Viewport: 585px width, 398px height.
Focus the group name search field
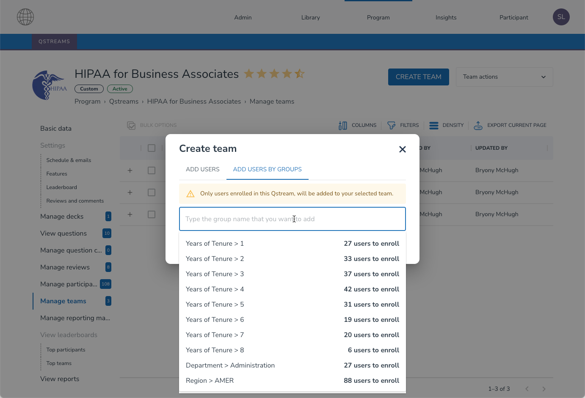coord(292,219)
